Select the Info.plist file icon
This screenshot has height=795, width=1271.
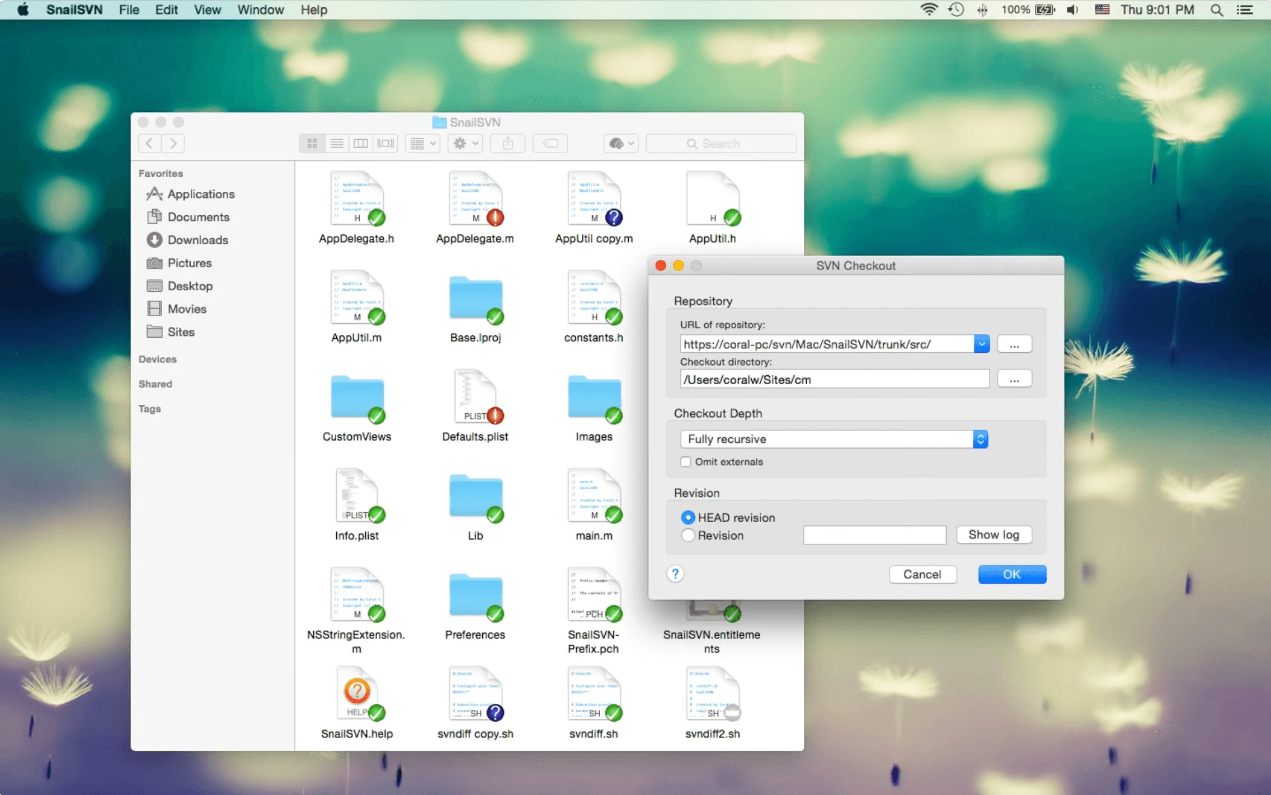(357, 496)
